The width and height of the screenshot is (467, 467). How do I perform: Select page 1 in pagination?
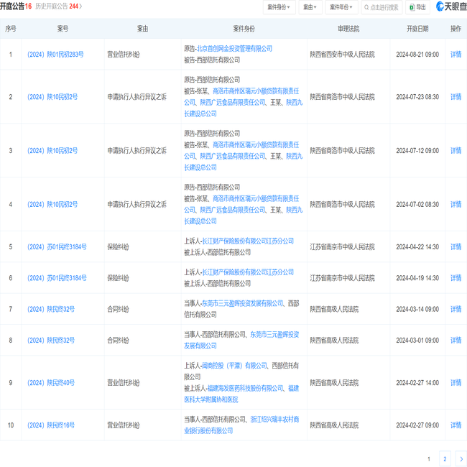pos(429,459)
